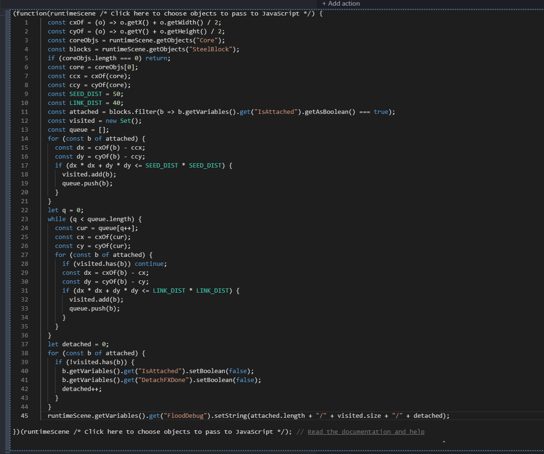Click the line "const cx = cxOf(cur);"

click(93, 237)
